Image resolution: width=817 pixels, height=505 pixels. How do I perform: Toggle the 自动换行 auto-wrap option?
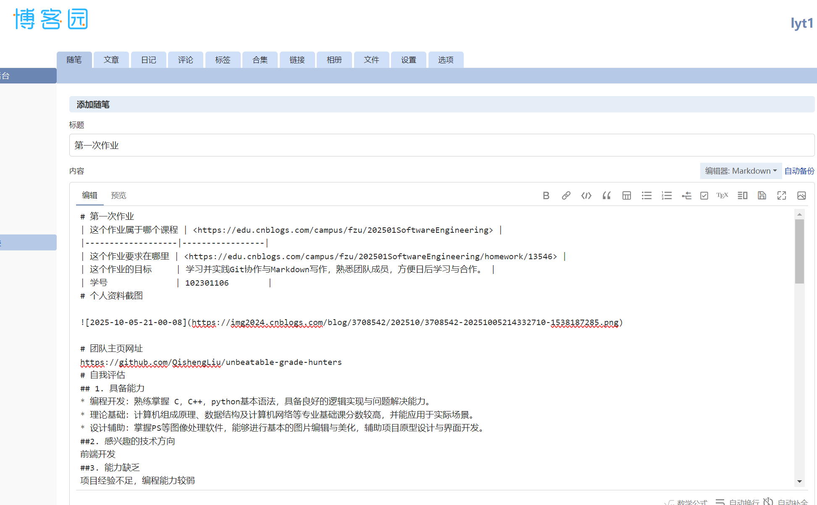coord(743,502)
